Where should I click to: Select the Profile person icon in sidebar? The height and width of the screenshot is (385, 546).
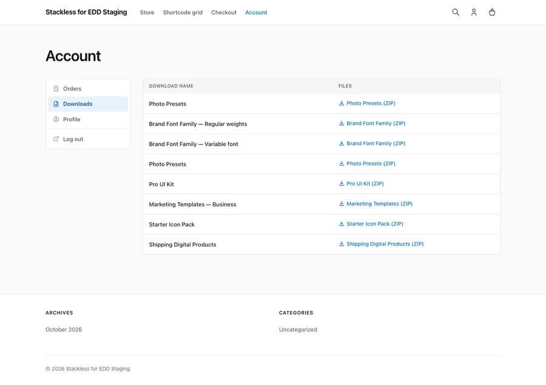tap(56, 119)
